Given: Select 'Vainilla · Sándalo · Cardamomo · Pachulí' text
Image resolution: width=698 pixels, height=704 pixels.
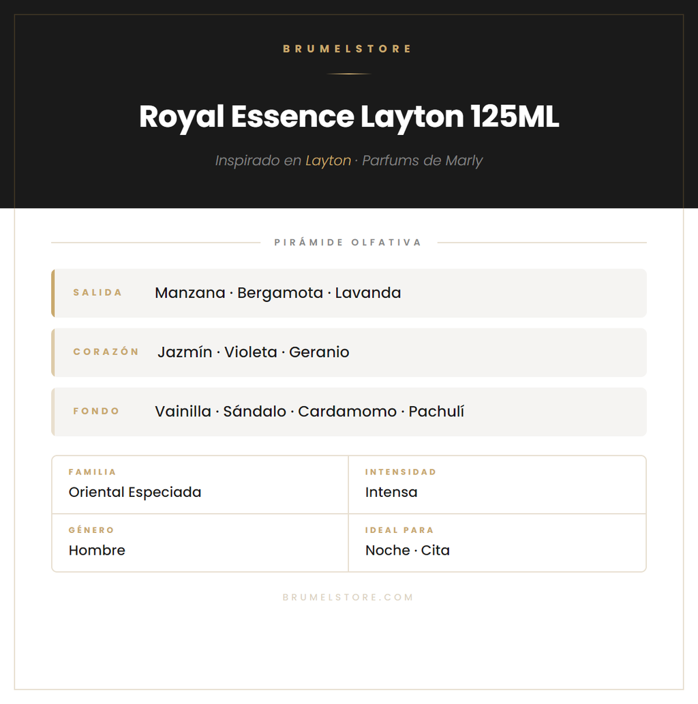Looking at the screenshot, I should coord(309,411).
